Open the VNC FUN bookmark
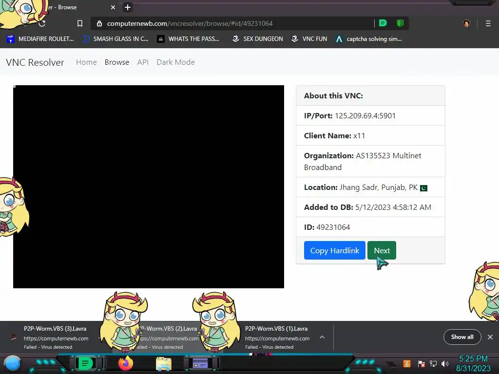Screen dimensions: 499x374 pyautogui.click(x=309, y=39)
